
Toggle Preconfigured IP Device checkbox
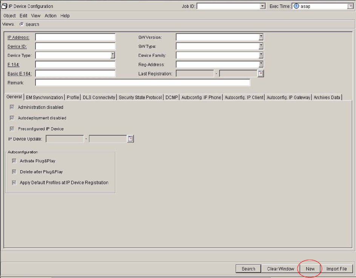(x=12, y=129)
